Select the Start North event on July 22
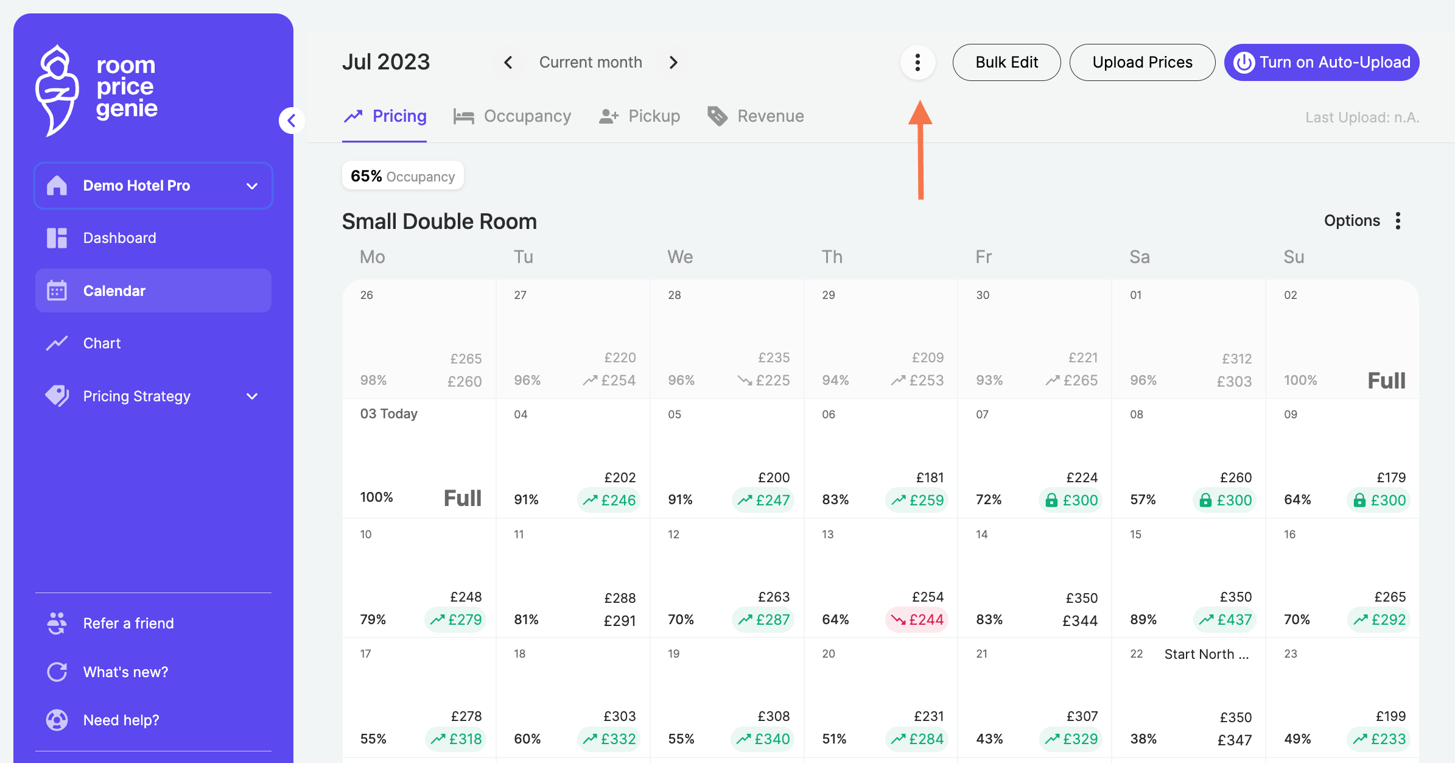Screen dimensions: 1455x763 1206,654
